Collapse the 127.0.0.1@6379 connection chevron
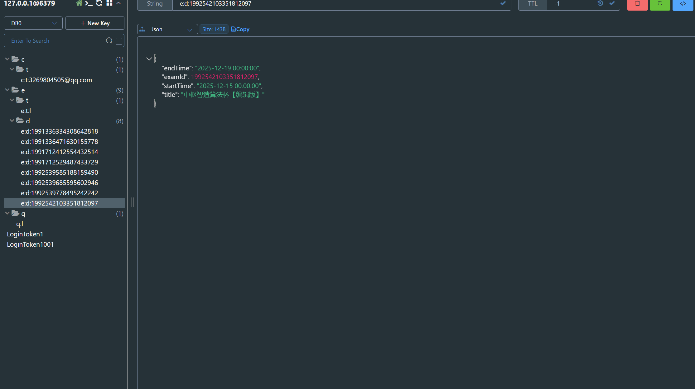 pyautogui.click(x=118, y=3)
